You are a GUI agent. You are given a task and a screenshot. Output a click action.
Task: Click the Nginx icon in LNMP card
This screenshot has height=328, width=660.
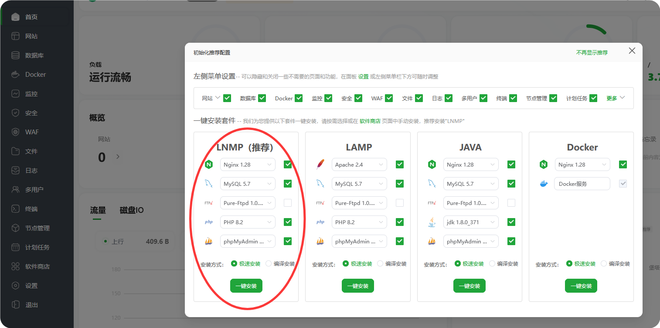[x=209, y=164]
